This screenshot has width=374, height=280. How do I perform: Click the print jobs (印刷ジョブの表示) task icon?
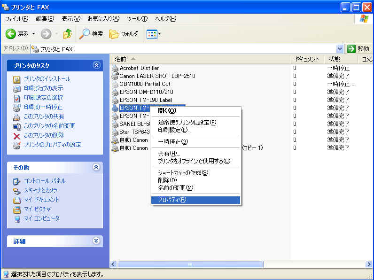(17, 89)
